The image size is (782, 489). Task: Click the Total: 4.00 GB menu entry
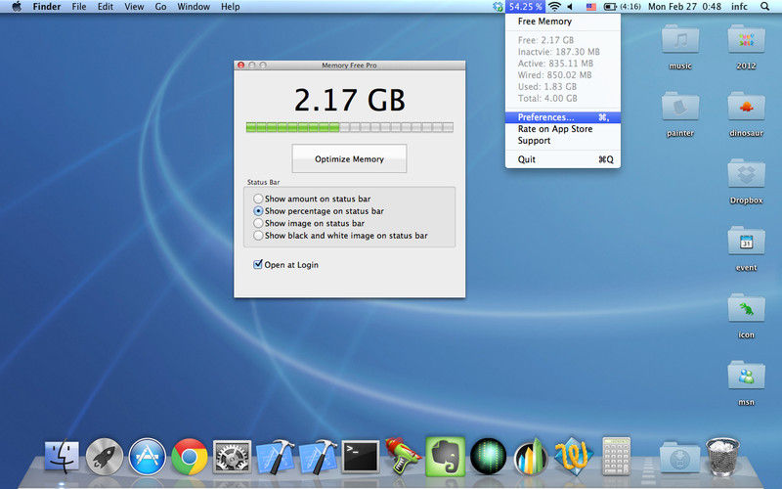click(563, 99)
